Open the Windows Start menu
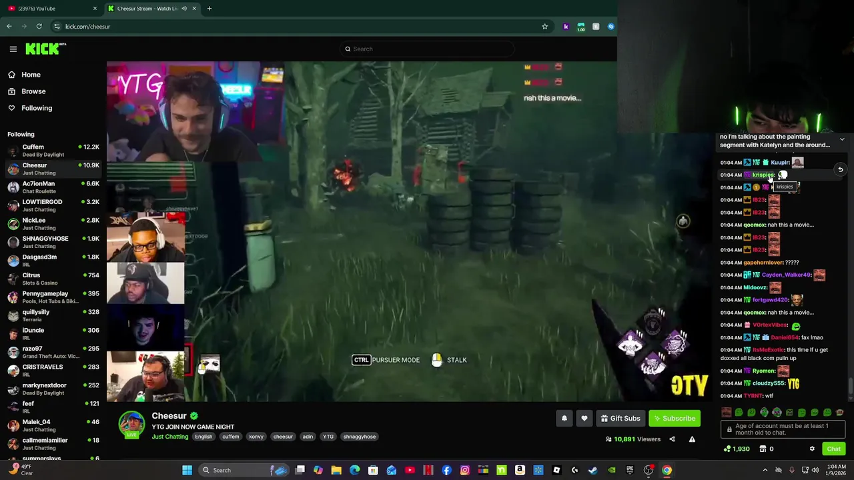 [187, 470]
